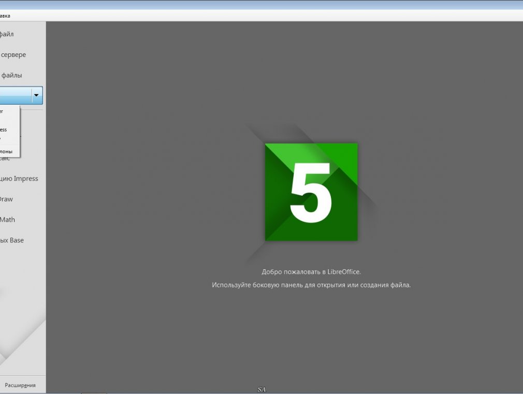Viewport: 523px width, 394px height.
Task: Click the blue highlighted templates button
Action: 16,95
